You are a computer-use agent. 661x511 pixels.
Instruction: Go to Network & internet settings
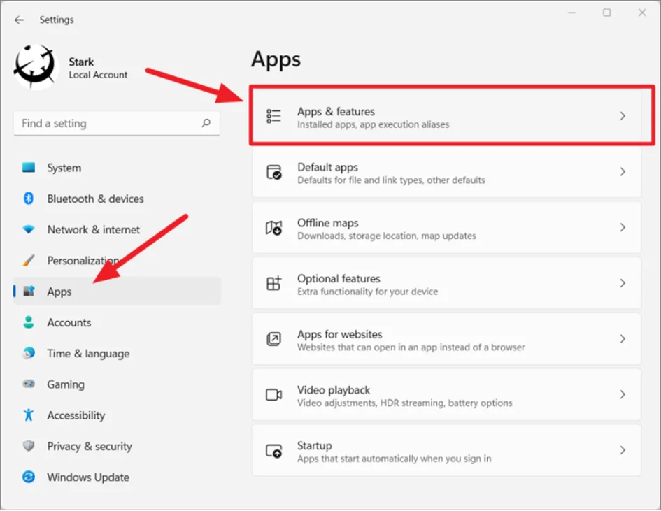click(93, 229)
